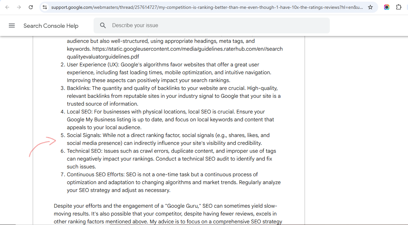The width and height of the screenshot is (408, 225).
Task: Click the support.google.com URL in address bar
Action: click(x=206, y=7)
